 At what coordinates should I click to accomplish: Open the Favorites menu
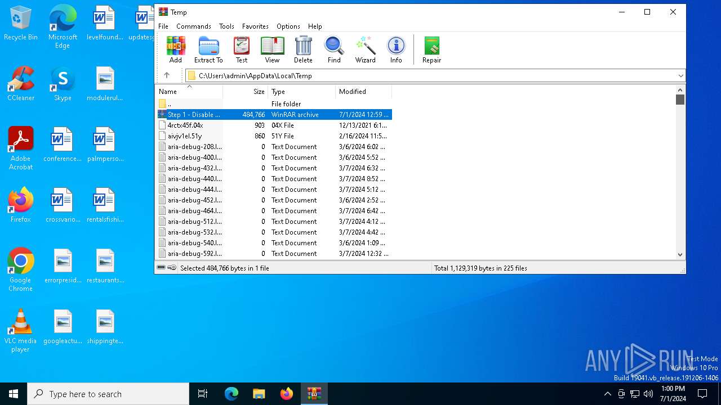coord(255,26)
